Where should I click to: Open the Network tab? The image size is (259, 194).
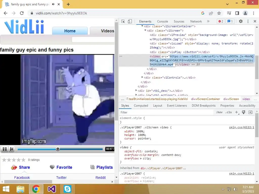tap(196, 21)
